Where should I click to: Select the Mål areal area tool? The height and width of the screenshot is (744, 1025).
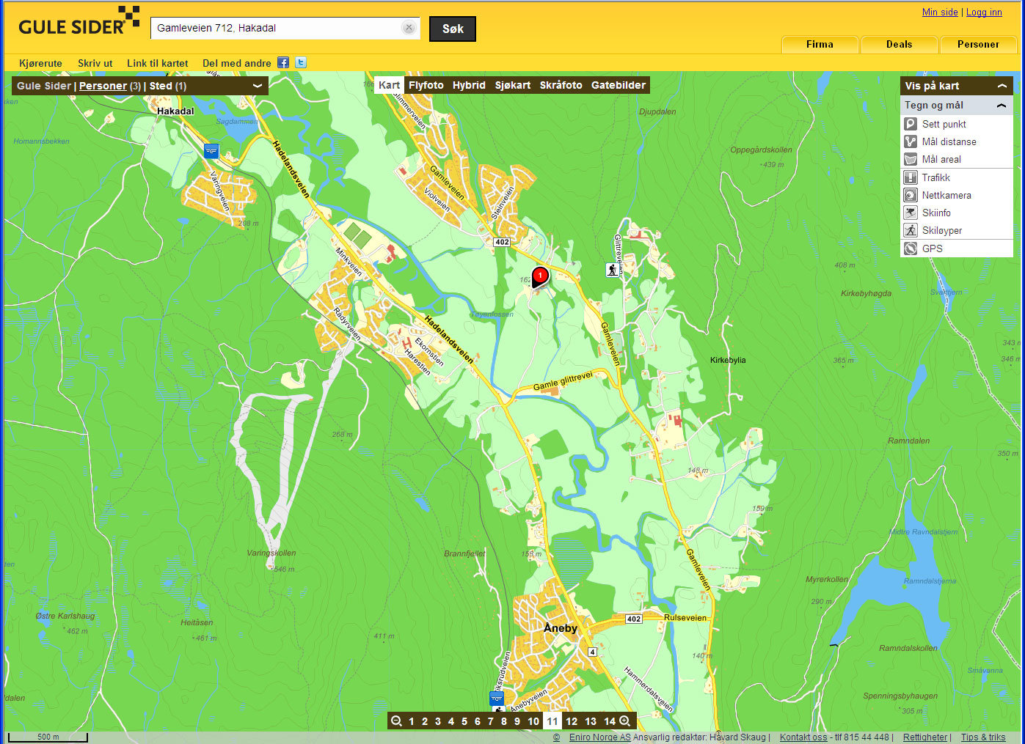point(911,160)
